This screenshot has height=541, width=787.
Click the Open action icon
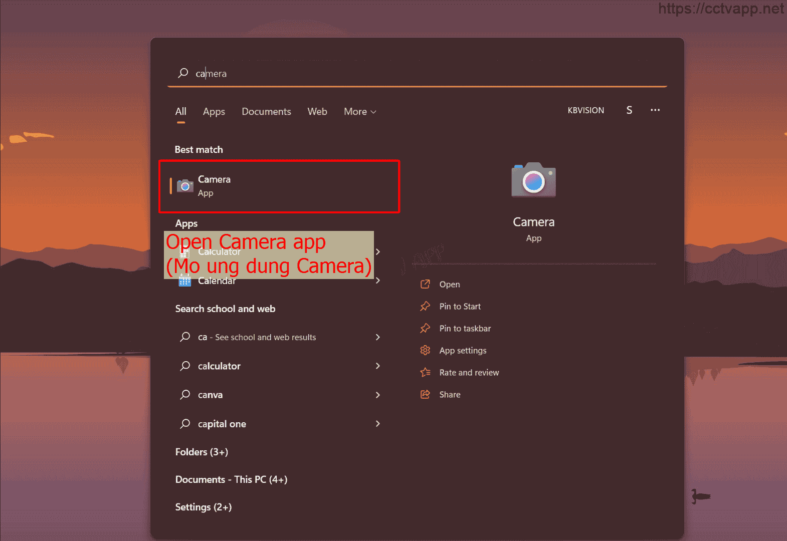click(x=425, y=285)
